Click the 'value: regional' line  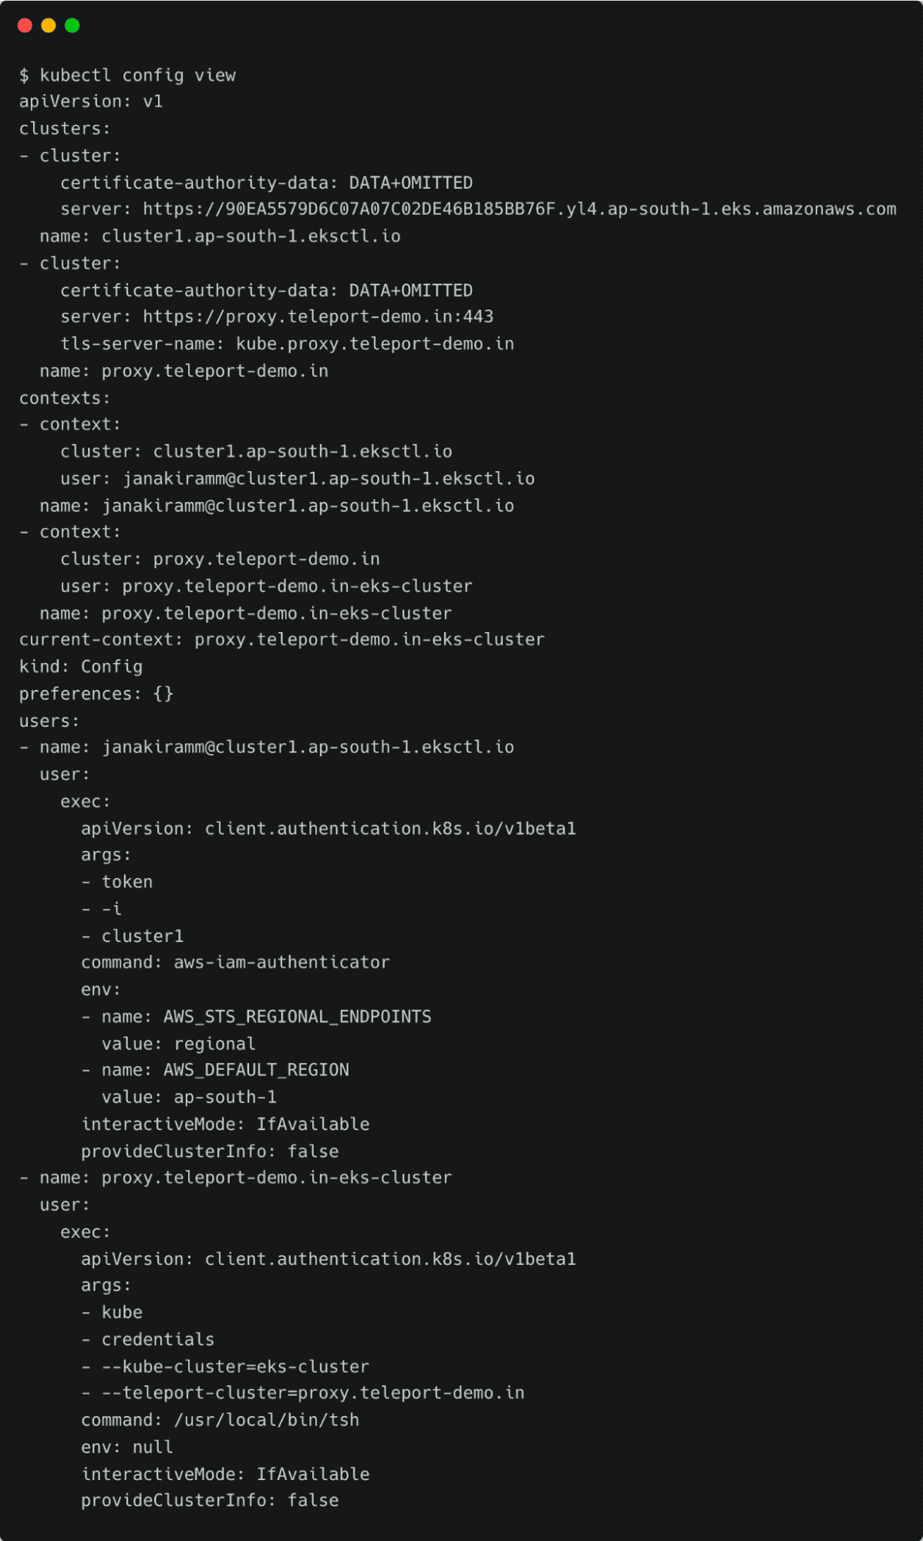pyautogui.click(x=178, y=1044)
